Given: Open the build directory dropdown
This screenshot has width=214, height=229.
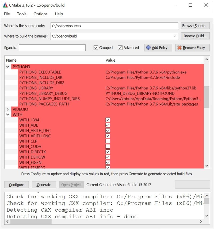Looking at the screenshot, I should tap(175, 36).
